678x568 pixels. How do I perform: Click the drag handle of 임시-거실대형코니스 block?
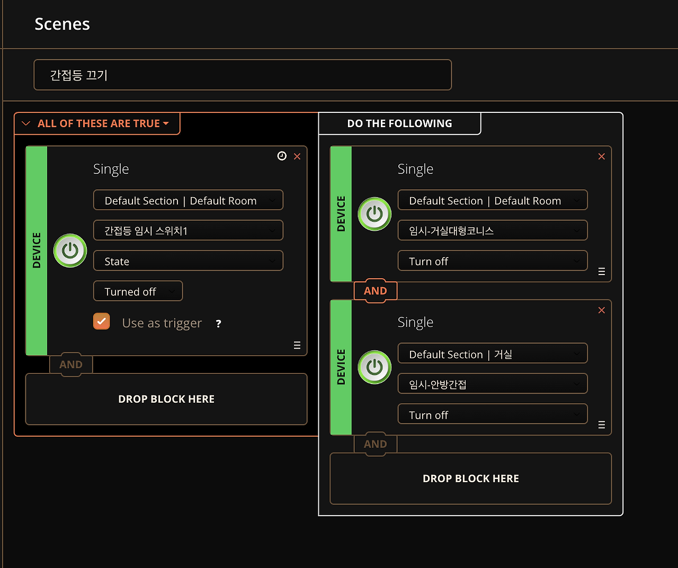point(601,271)
